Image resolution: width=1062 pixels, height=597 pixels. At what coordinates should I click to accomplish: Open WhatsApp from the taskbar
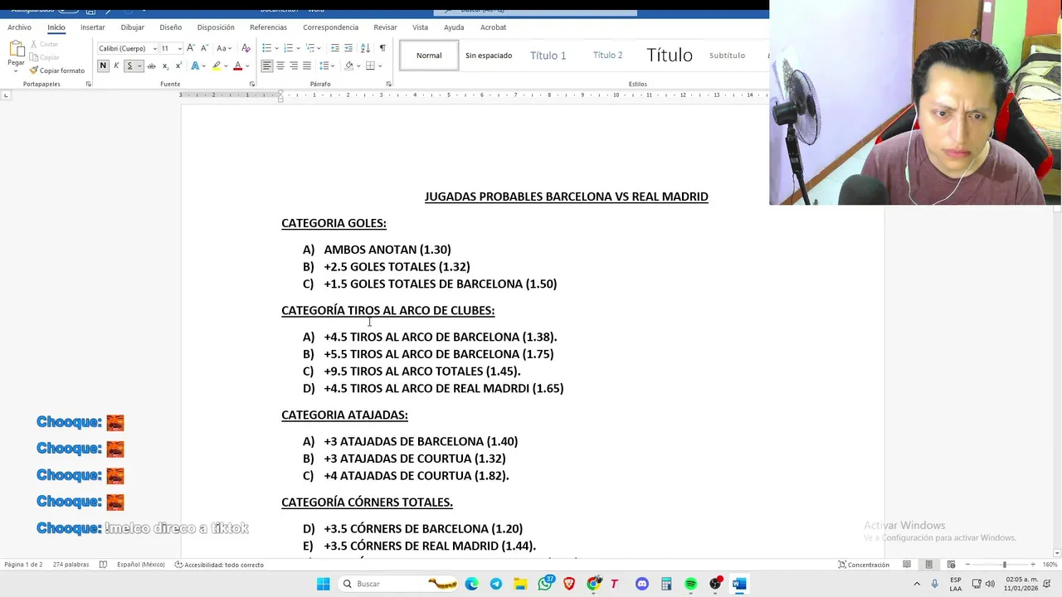click(545, 584)
